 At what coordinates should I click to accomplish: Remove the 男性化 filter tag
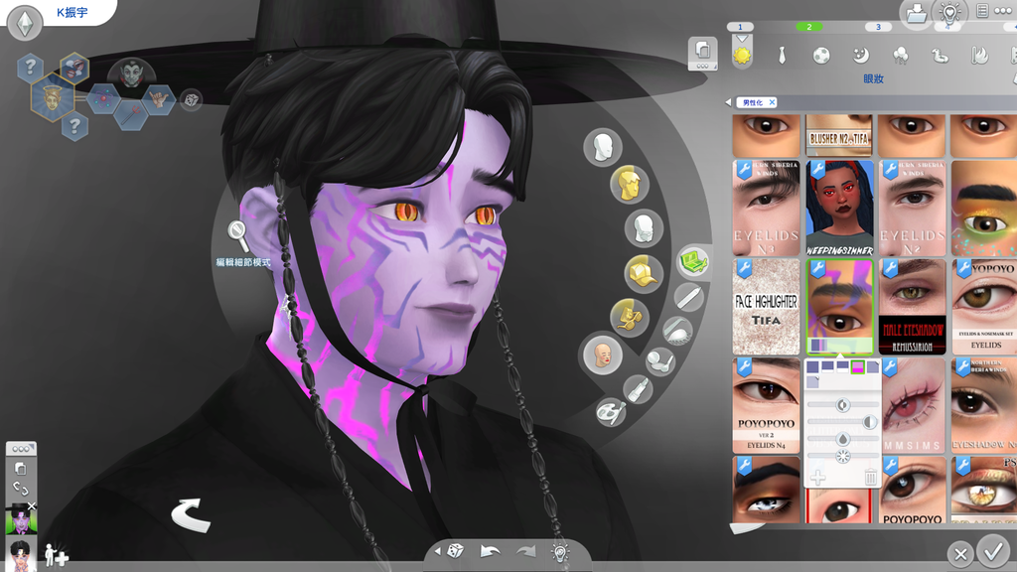772,102
